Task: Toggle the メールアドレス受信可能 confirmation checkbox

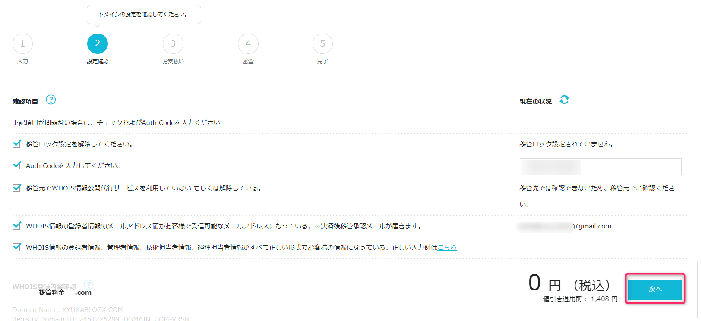Action: (17, 225)
